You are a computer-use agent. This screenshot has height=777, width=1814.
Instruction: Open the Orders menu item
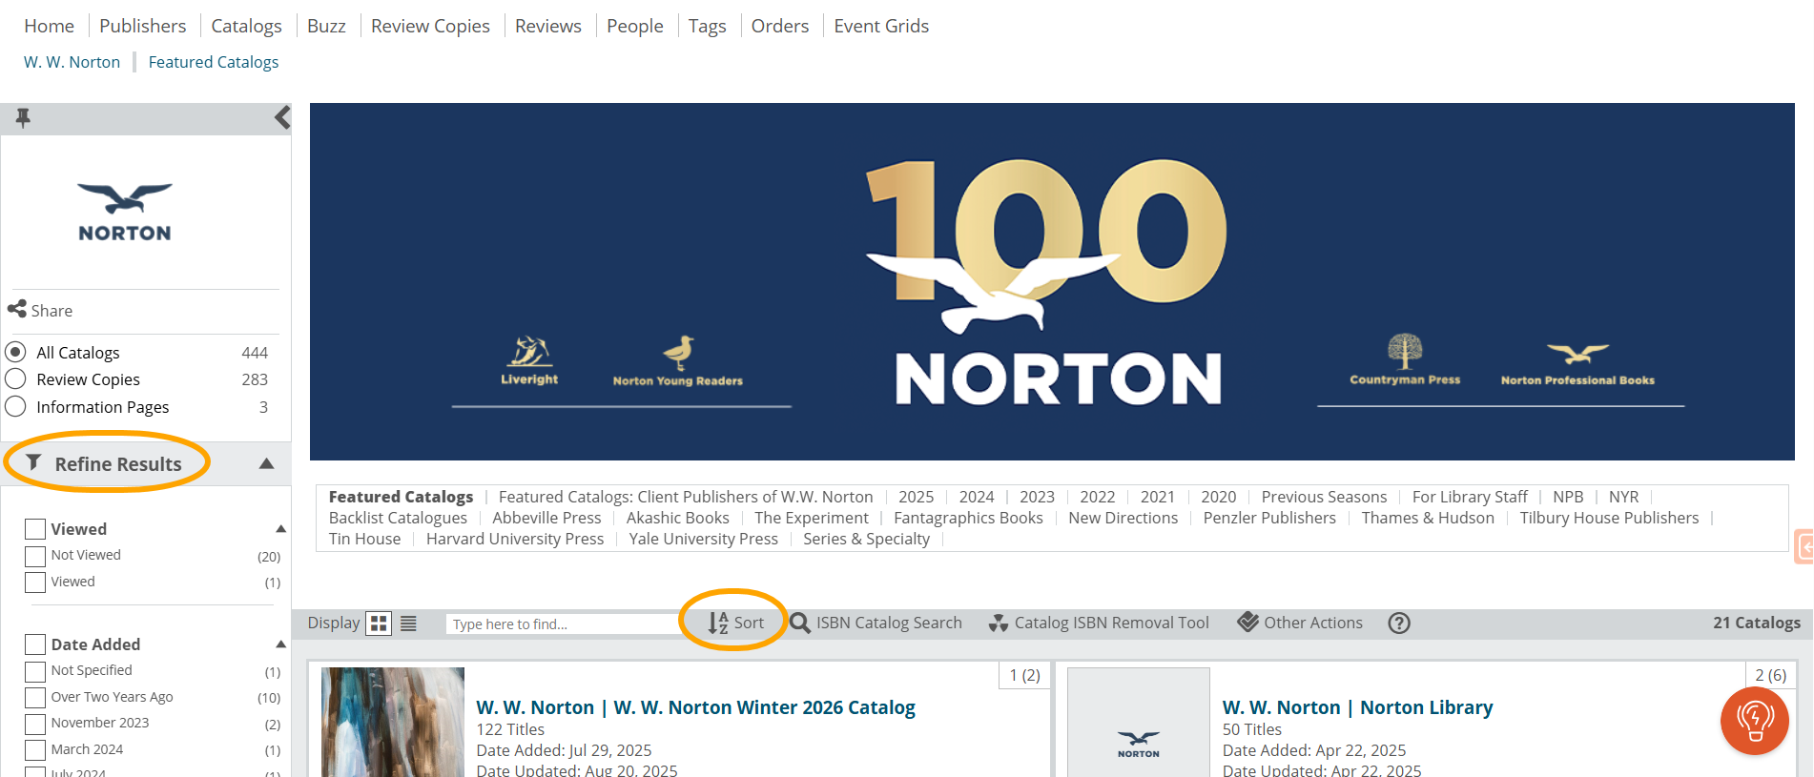click(780, 26)
